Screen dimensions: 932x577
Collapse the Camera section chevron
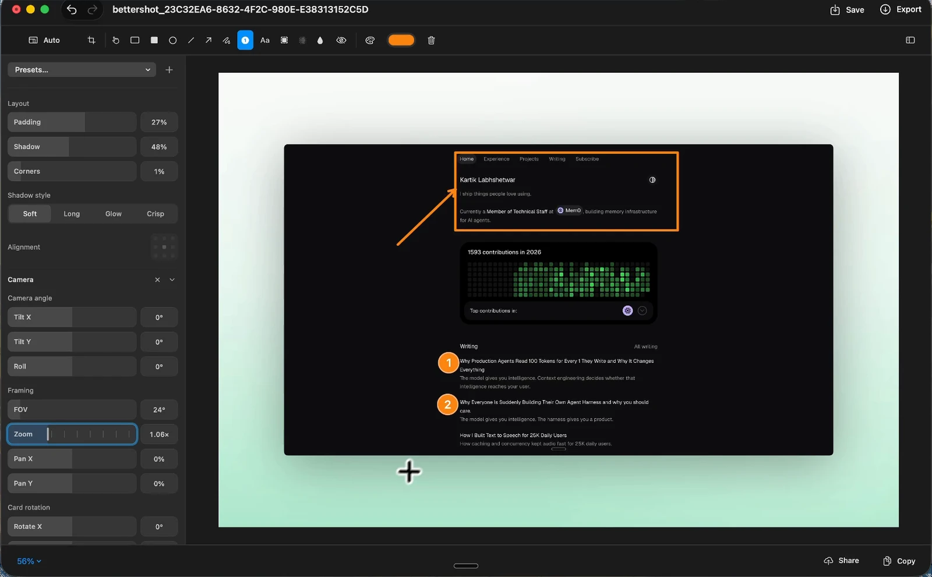coord(172,279)
